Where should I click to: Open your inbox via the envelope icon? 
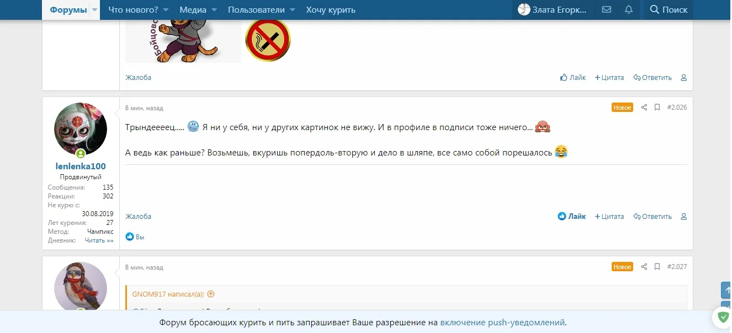coord(607,9)
